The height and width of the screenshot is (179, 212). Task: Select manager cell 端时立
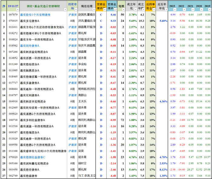87,164
